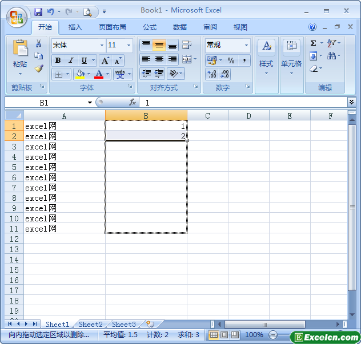361x344 pixels.
Task: Select column C header
Action: 207,116
